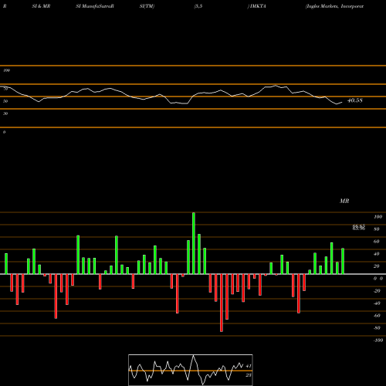Click the current RSI value 40.58
386x386 pixels.
coord(355,100)
